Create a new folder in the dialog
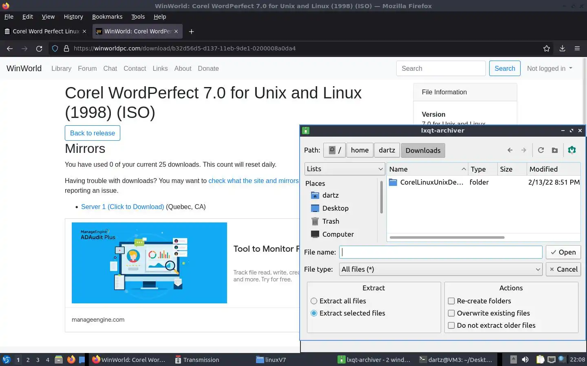 pos(555,150)
